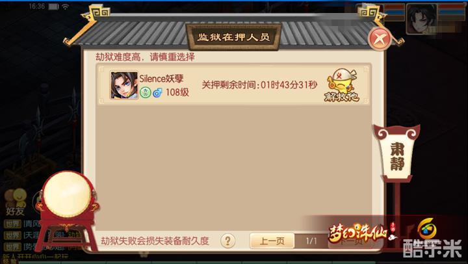The height and width of the screenshot is (264, 468).
Task: Click the blue male gender icon
Action: (157, 92)
